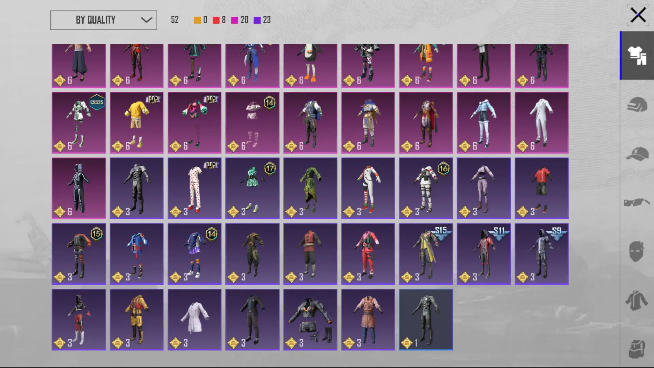Screen dimensions: 654x368
Task: Open the outfits category tab
Action: click(637, 56)
